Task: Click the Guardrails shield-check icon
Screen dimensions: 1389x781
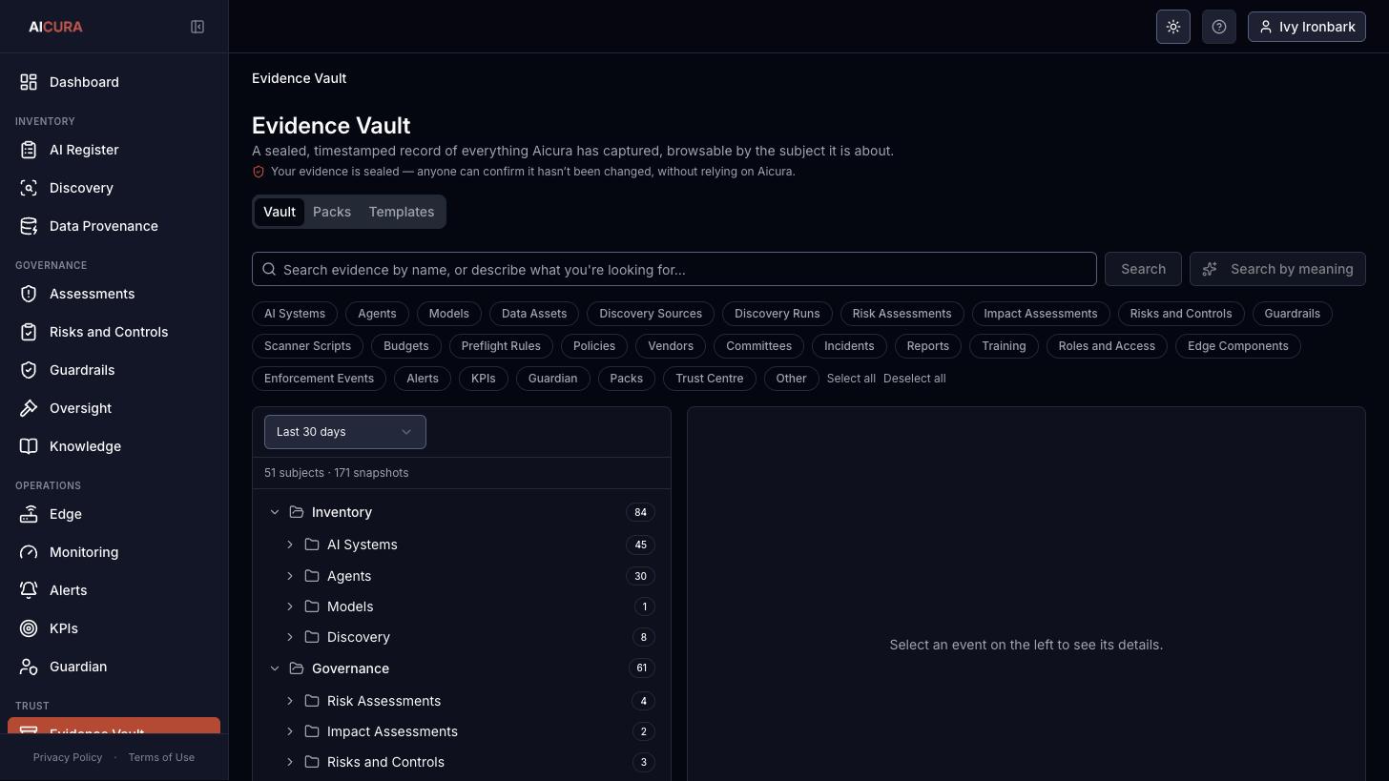Action: [x=29, y=370]
